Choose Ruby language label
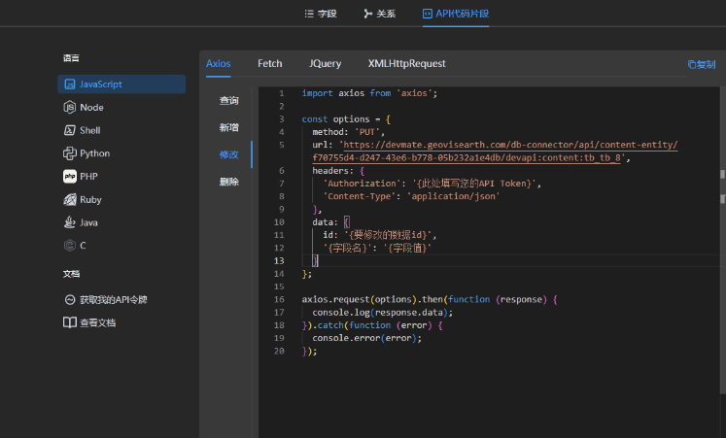 click(90, 199)
